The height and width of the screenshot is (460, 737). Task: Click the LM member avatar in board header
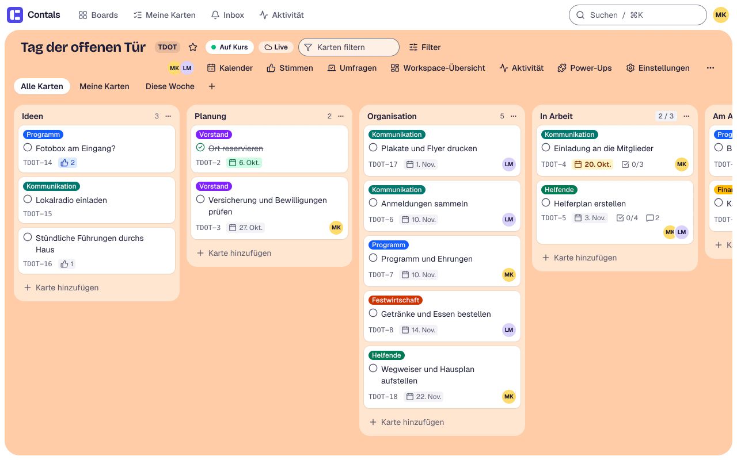point(187,68)
